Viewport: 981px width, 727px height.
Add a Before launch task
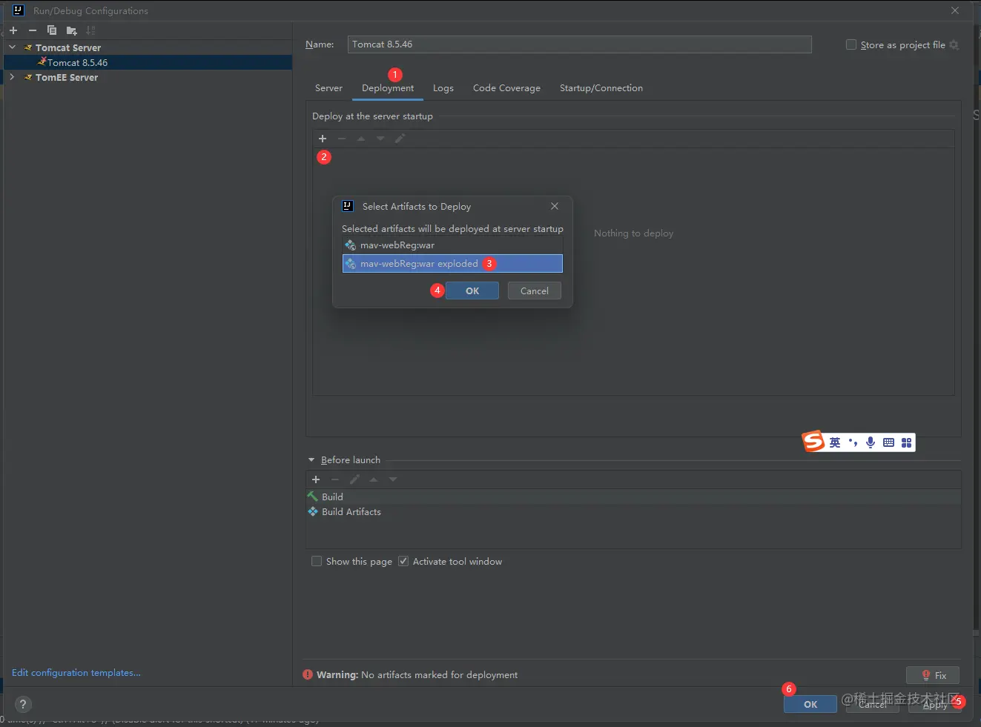tap(316, 479)
